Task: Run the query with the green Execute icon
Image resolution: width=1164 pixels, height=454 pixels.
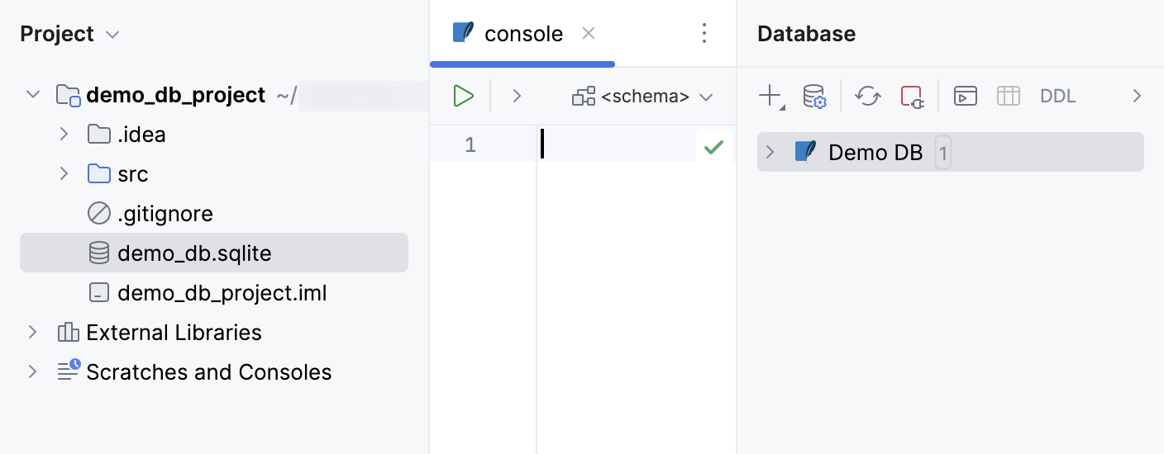Action: click(x=463, y=96)
